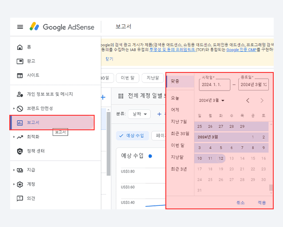
Task: Expand the 브랜드 안전성 menu section
Action: [14, 109]
